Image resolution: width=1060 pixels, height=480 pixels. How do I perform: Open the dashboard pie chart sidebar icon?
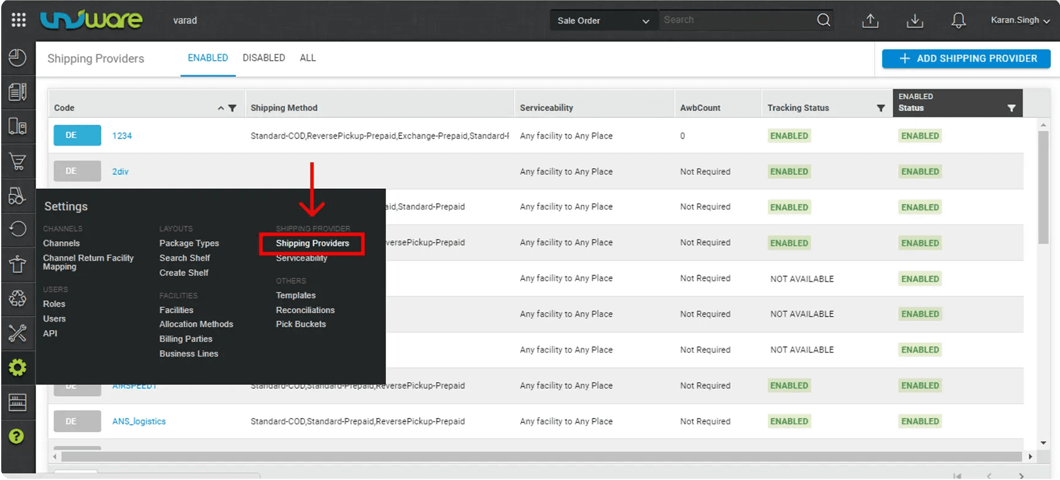[x=18, y=58]
